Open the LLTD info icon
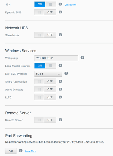This screenshot has width=113, height=156. (x=60, y=97)
